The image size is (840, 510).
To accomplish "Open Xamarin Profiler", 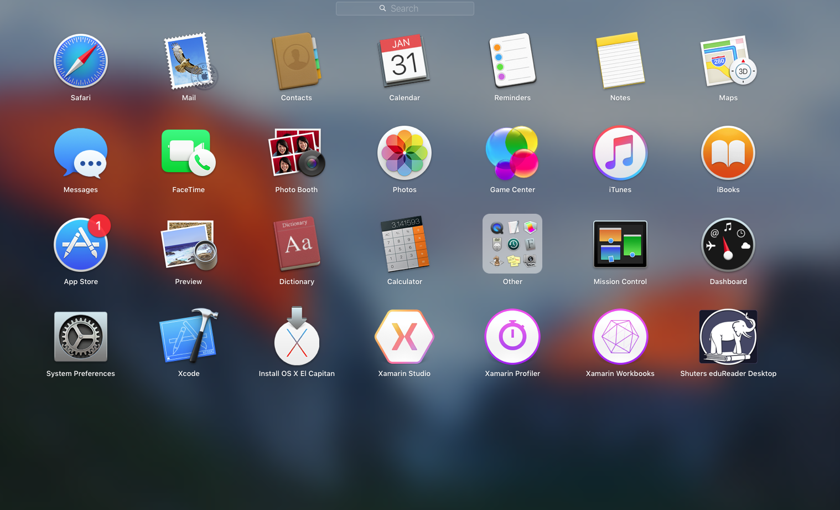I will (x=512, y=337).
